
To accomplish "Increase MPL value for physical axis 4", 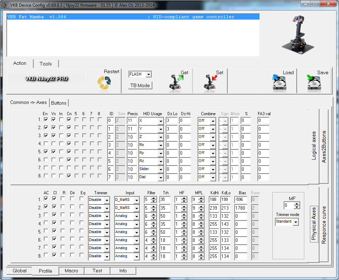I will tap(201, 222).
